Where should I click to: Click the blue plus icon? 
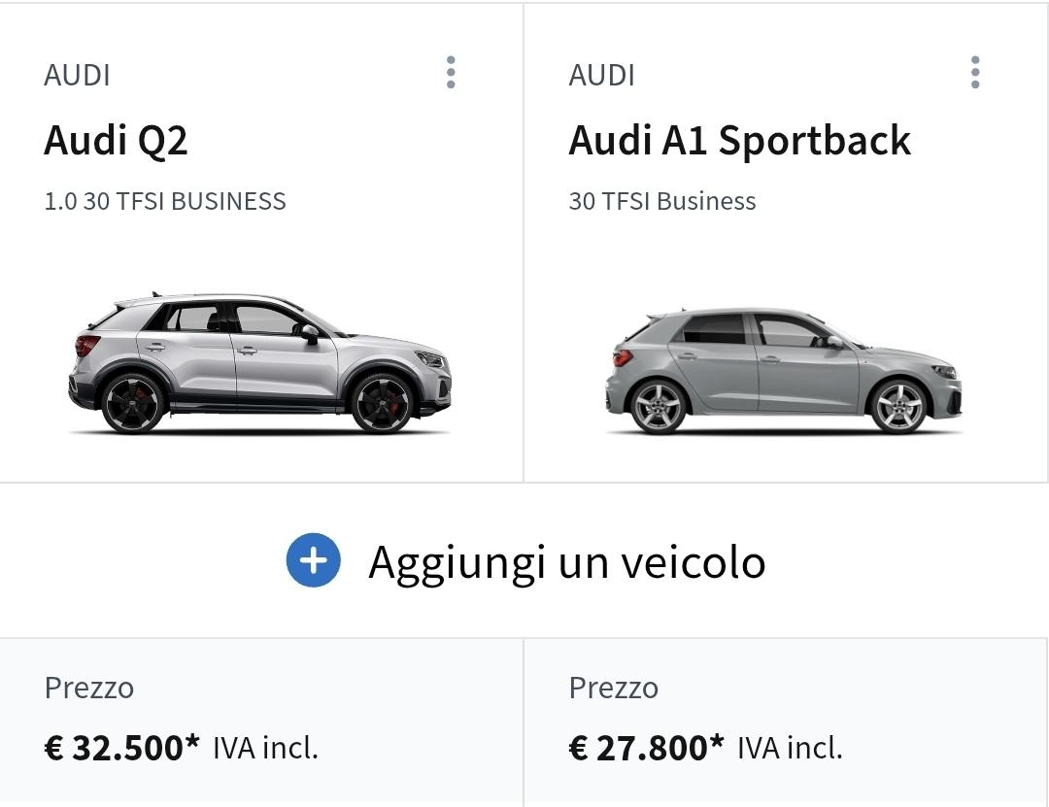click(313, 561)
